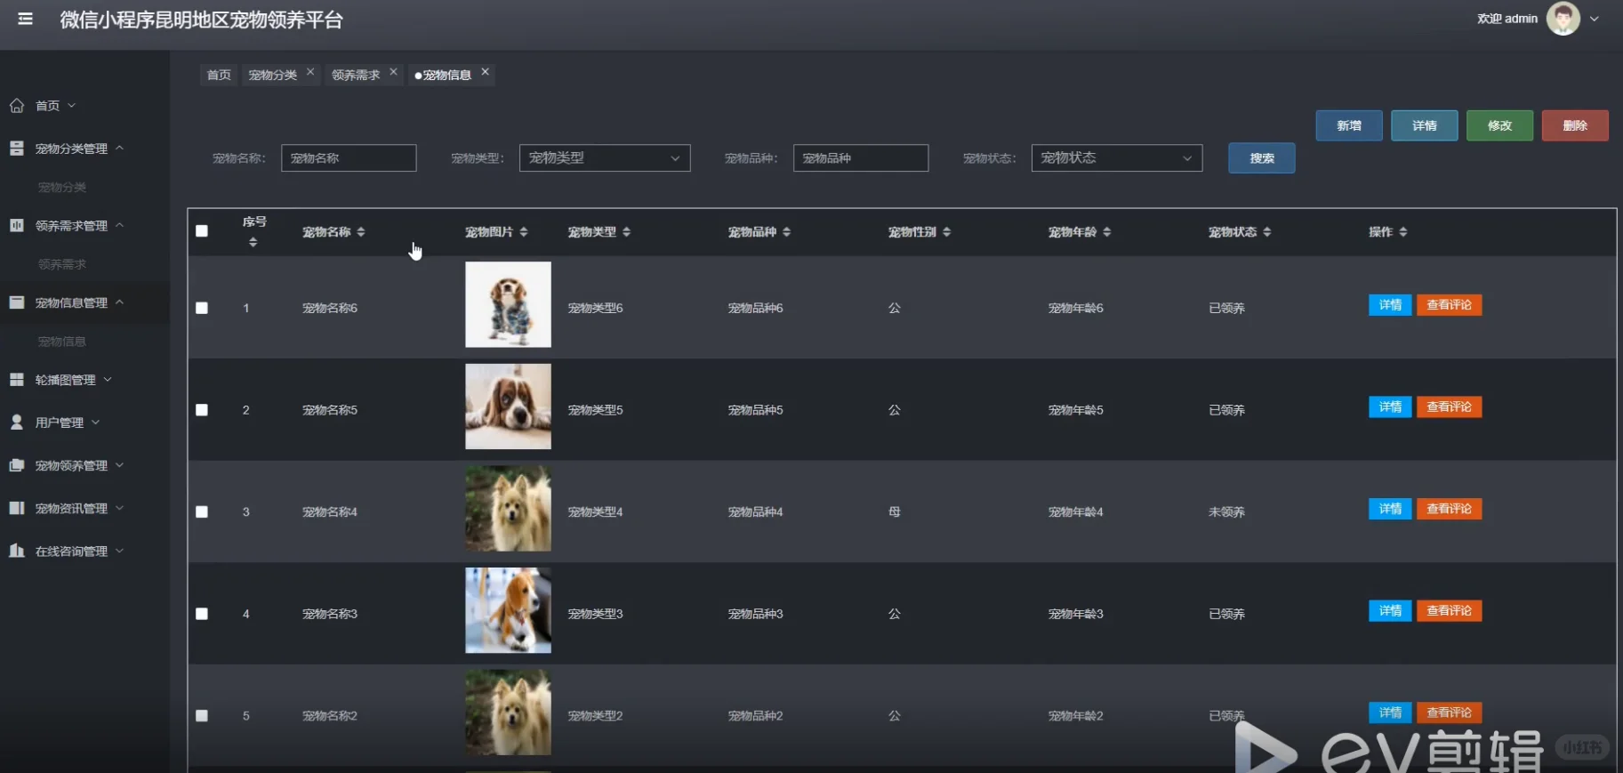
Task: Click the 宠物资讯管理 sidebar icon
Action: 17,508
